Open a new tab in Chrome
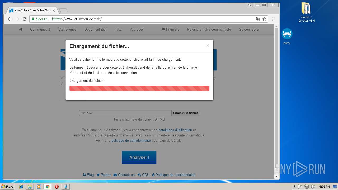 coord(64,11)
